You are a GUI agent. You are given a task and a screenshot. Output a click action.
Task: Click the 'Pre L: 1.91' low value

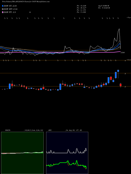pos(81,10)
